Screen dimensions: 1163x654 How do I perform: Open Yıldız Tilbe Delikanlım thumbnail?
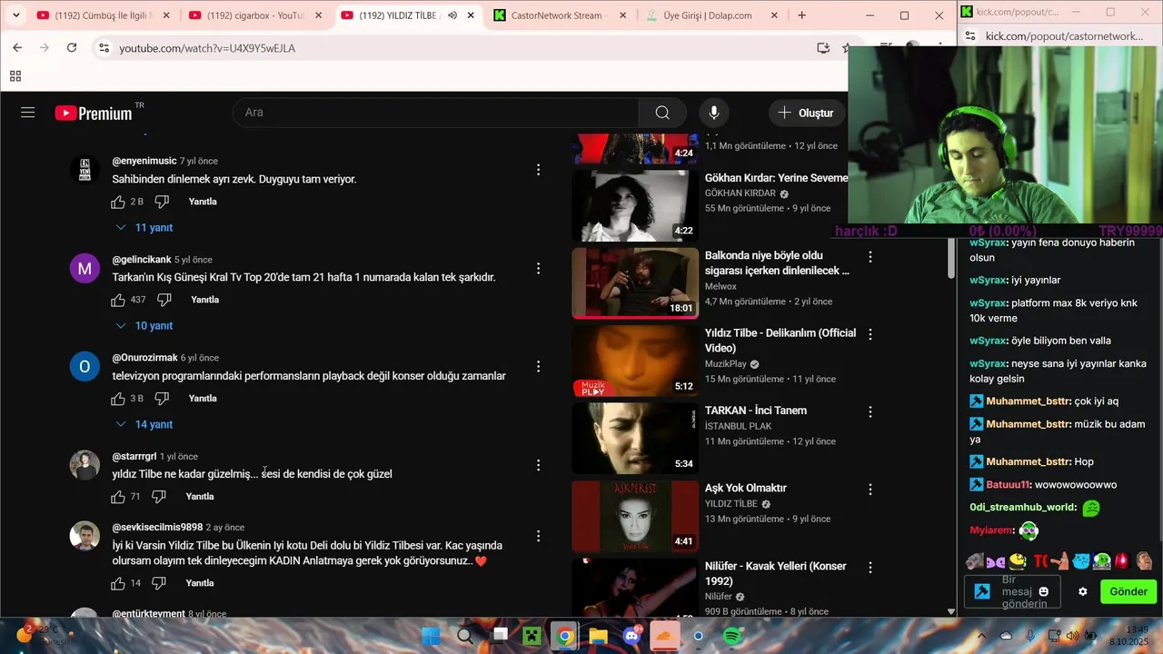pyautogui.click(x=635, y=362)
